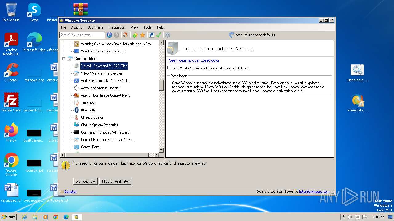Viewport: 394px width, 221px height.
Task: Select Context Menu for More Than 15 Files
Action: (x=108, y=140)
